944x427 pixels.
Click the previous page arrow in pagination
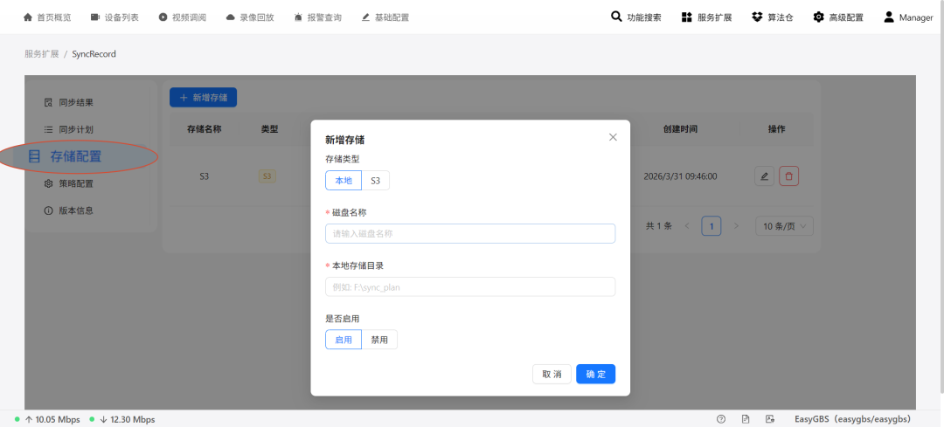coord(687,226)
